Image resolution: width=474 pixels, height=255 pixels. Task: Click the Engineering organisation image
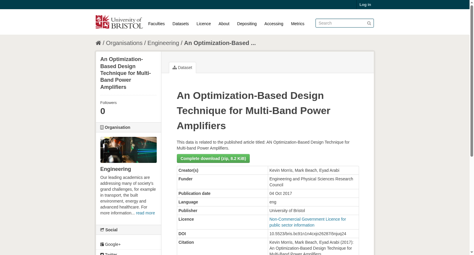click(x=129, y=150)
